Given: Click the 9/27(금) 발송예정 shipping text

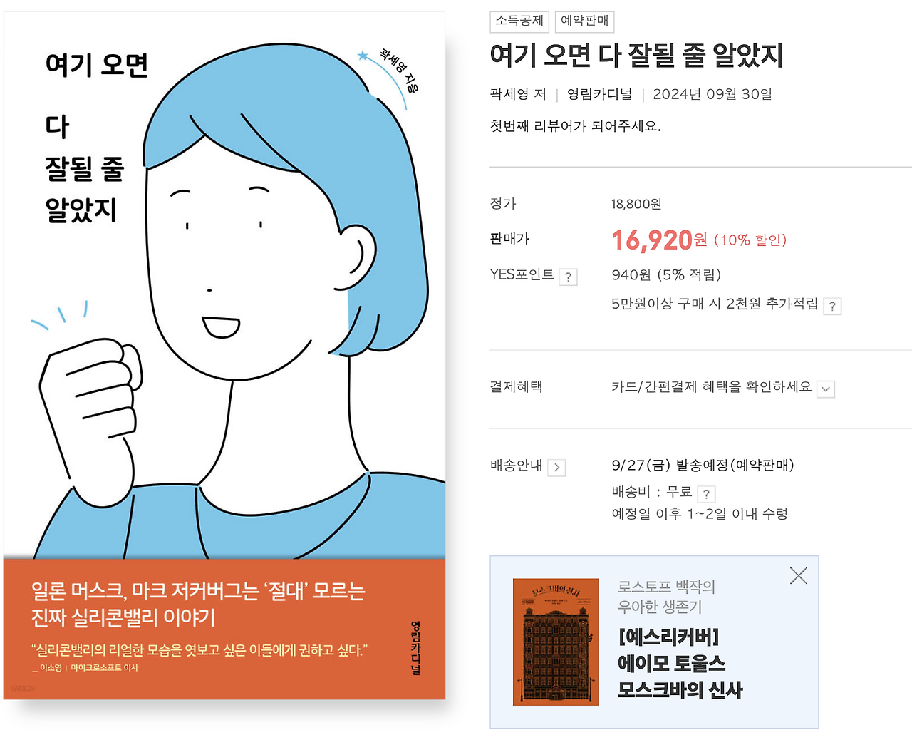Looking at the screenshot, I should (703, 466).
